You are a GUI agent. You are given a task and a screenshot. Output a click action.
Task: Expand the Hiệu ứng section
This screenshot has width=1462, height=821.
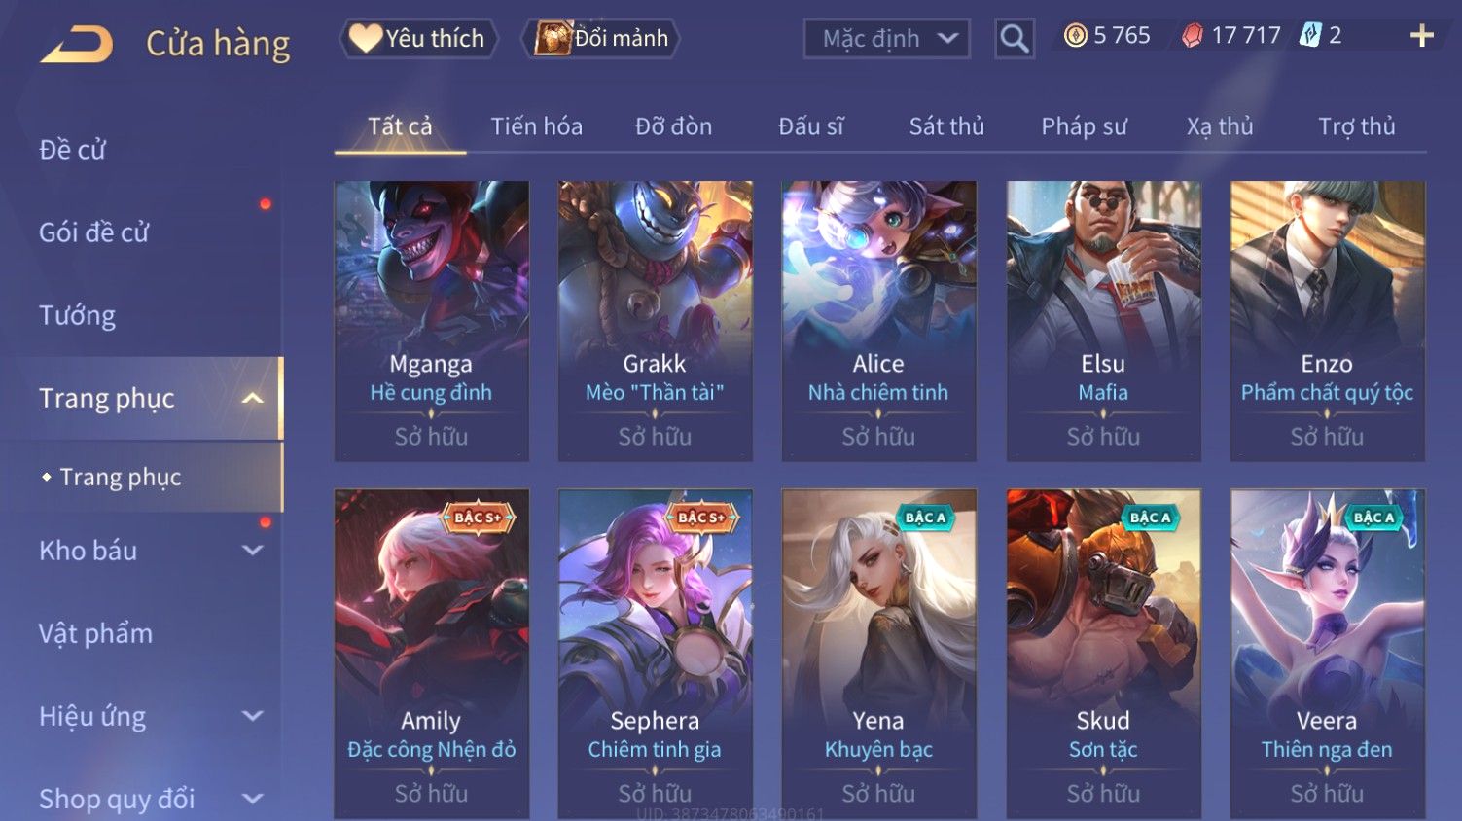coord(252,716)
